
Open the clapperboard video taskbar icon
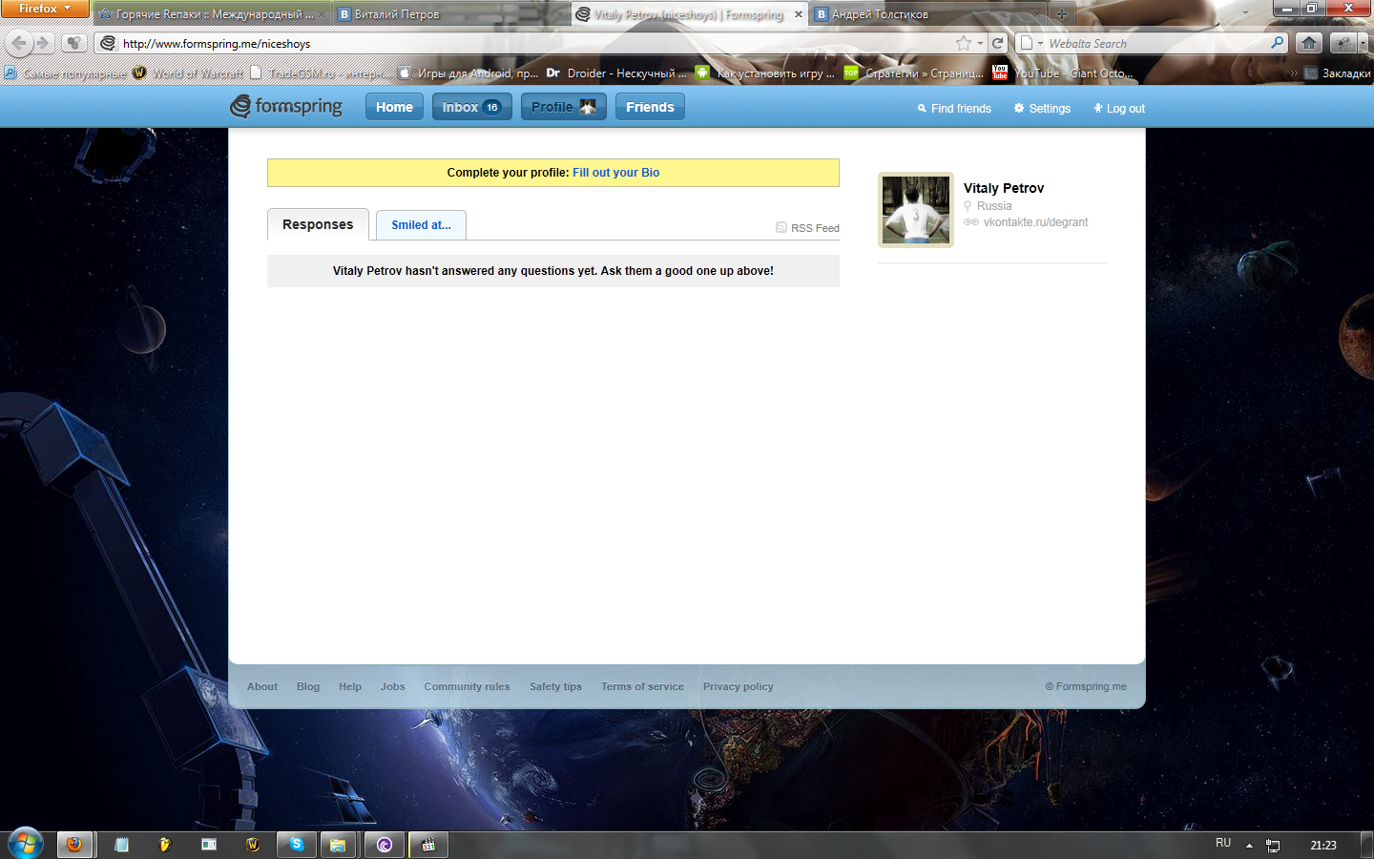[x=428, y=845]
